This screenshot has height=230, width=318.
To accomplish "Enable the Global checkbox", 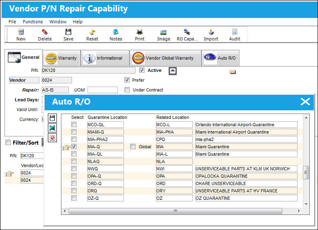I will pyautogui.click(x=133, y=147).
